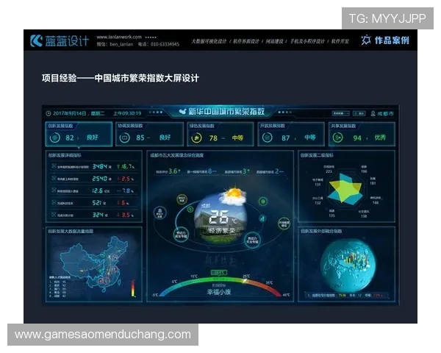Open the 大数据可视化设计 header link
This screenshot has width=441, height=353.
(x=209, y=41)
